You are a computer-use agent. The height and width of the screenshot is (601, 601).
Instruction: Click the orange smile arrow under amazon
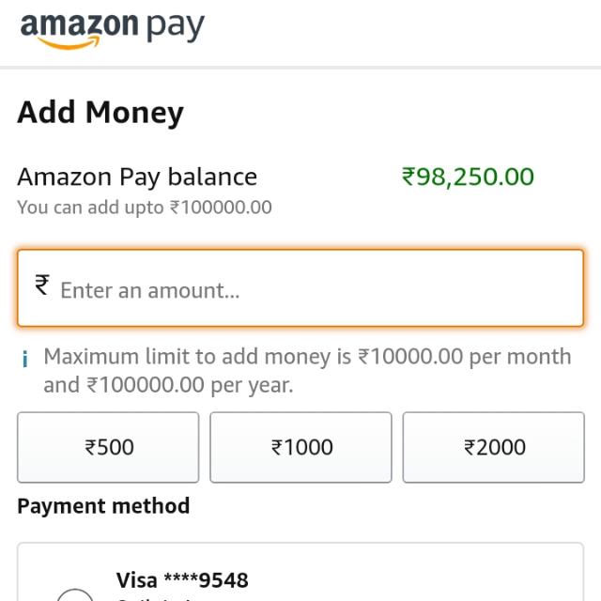[69, 43]
